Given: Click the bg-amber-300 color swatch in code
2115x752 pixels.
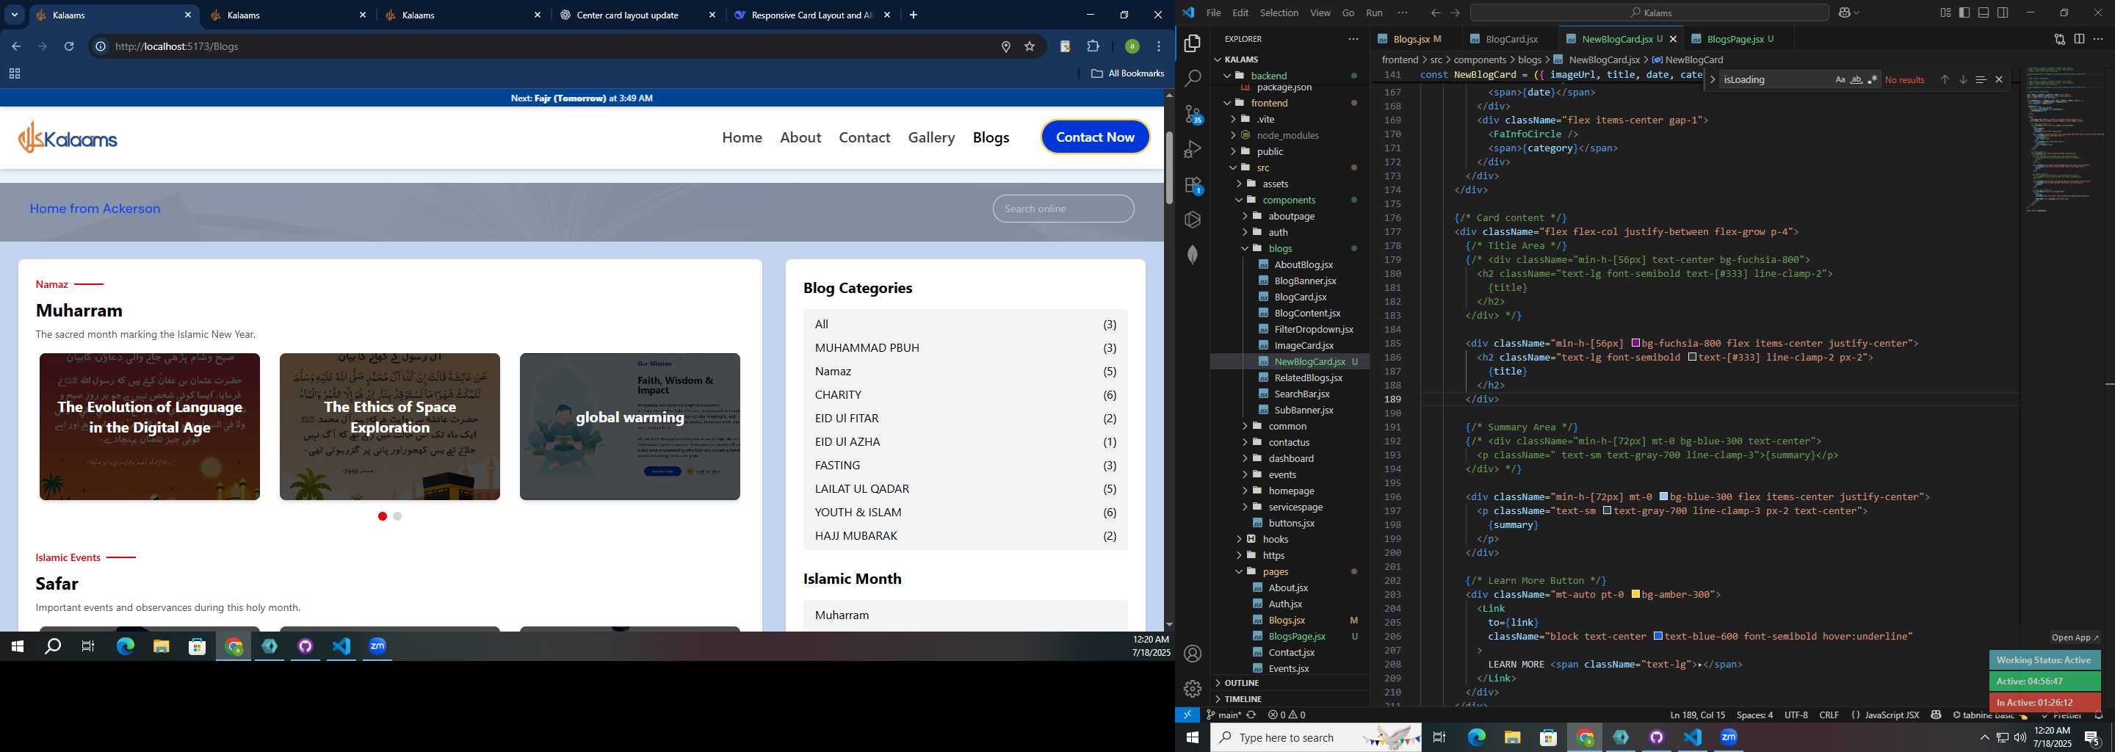Looking at the screenshot, I should [x=1635, y=594].
